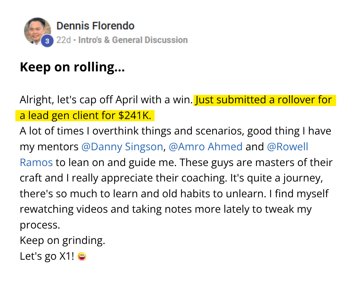Open the @Danny Singson mention

pyautogui.click(x=122, y=146)
